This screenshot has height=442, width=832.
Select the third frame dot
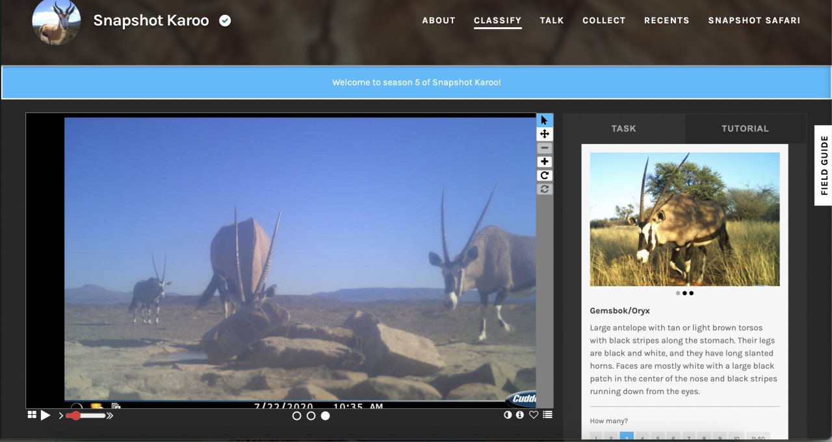325,415
